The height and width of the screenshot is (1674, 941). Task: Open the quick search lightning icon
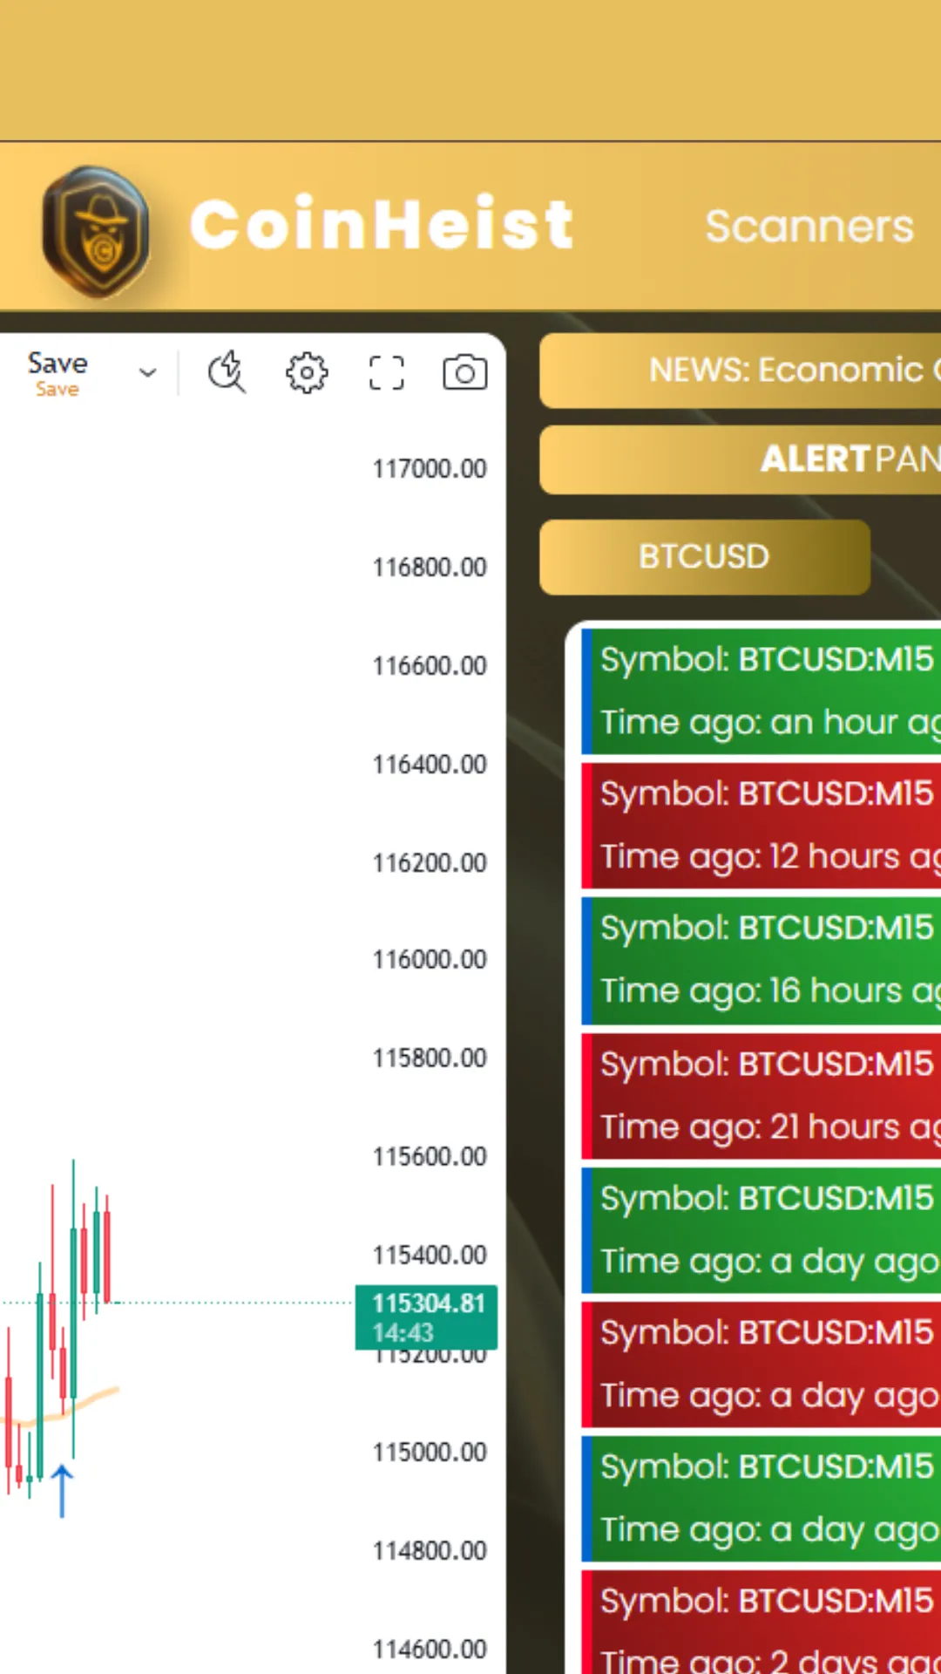point(227,372)
